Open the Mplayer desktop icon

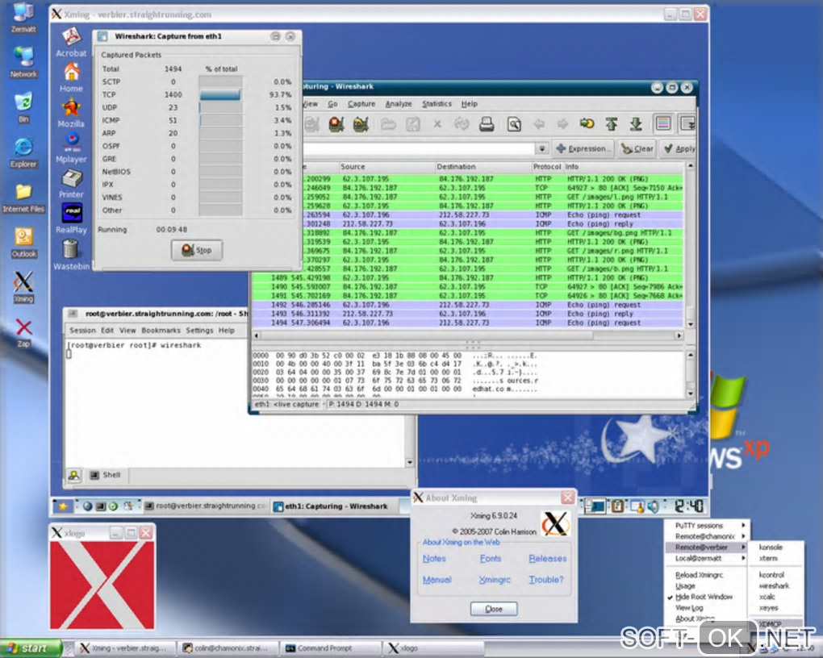[x=71, y=148]
